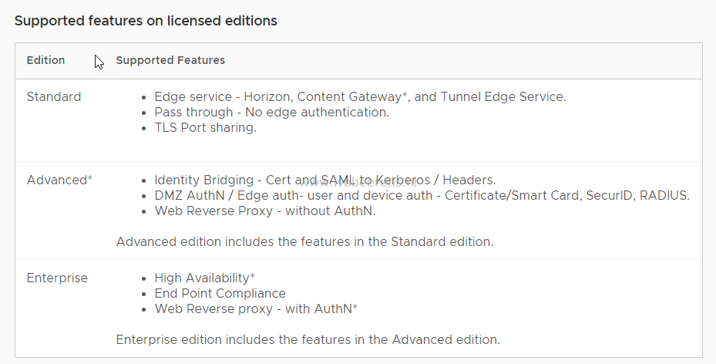Click the End Point Compliance bullet item
This screenshot has height=364, width=716.
[x=220, y=294]
